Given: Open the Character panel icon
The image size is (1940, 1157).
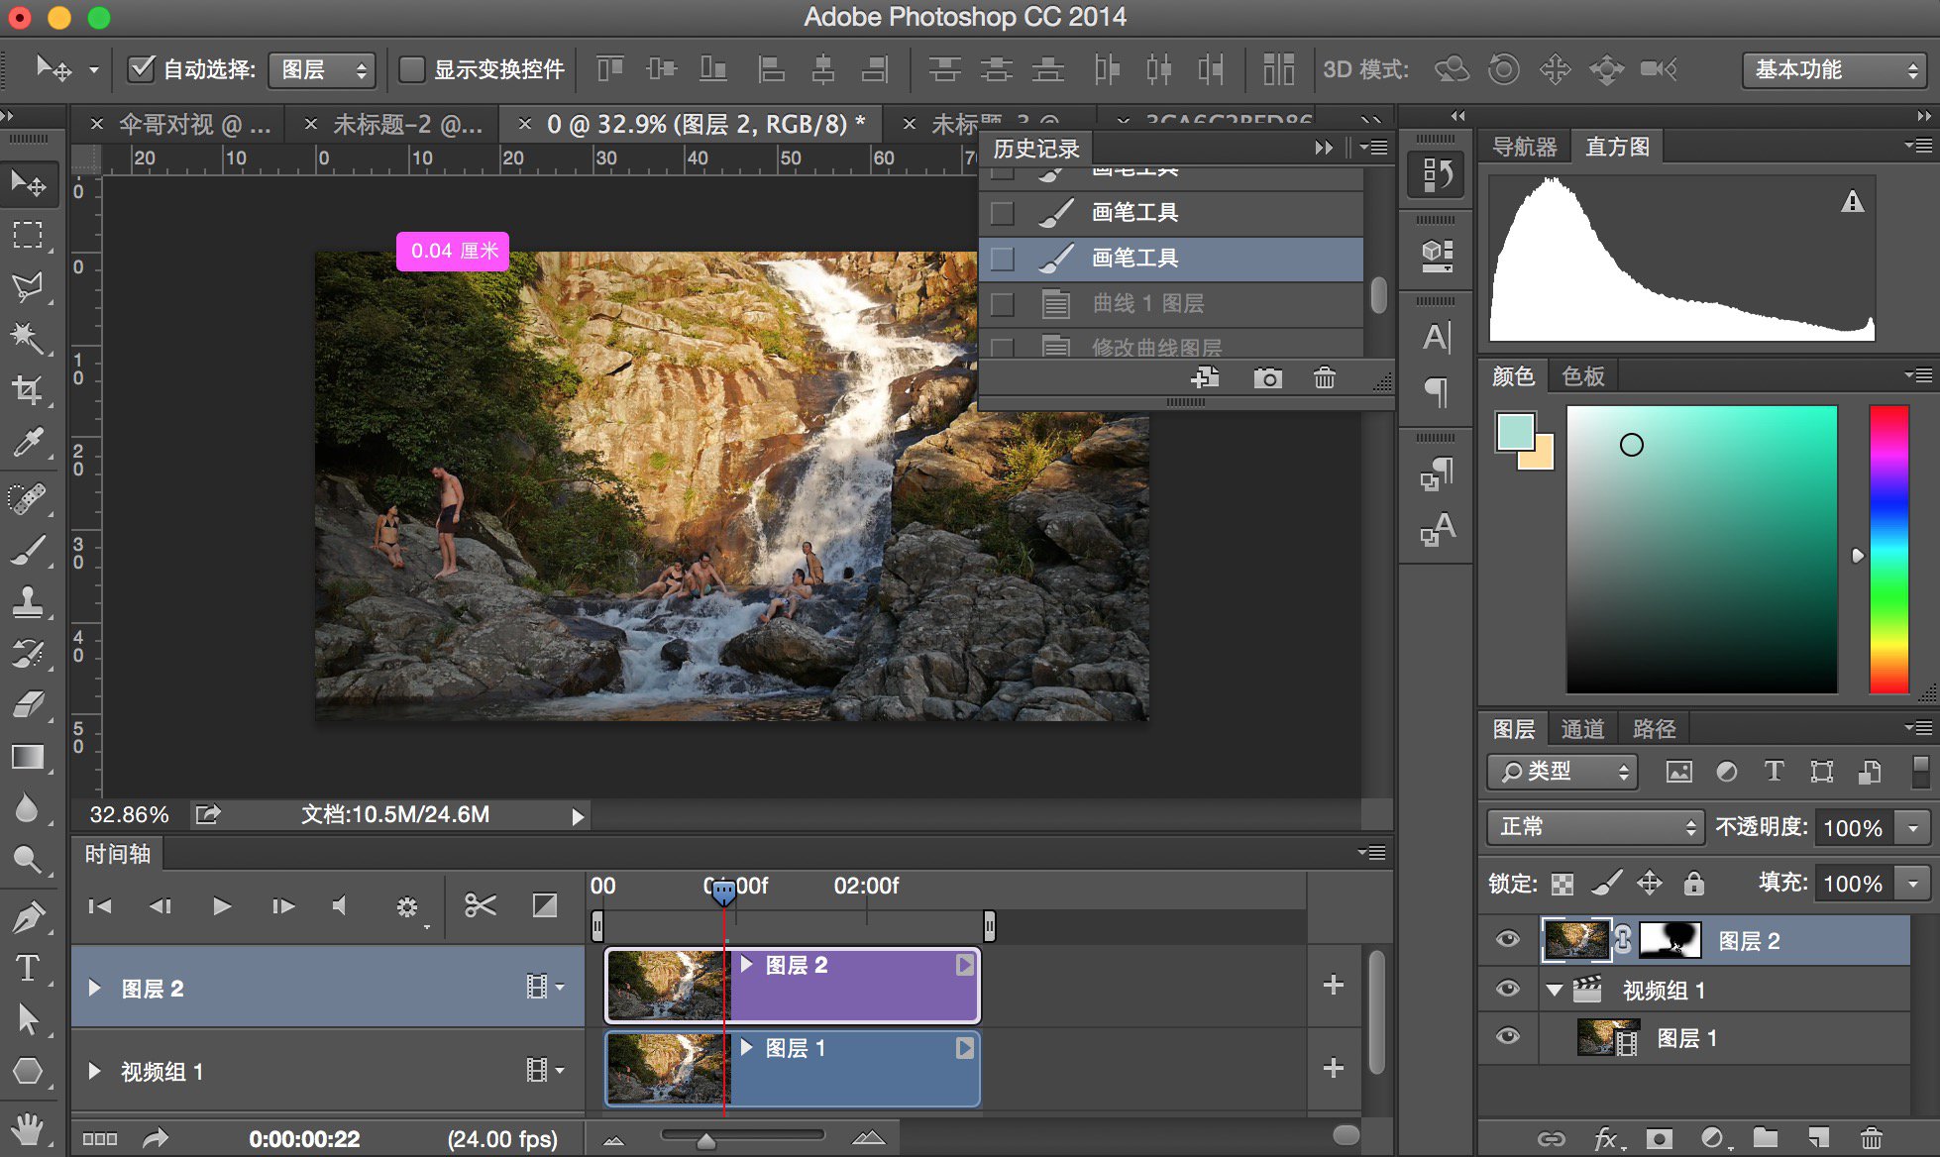Looking at the screenshot, I should (1437, 338).
